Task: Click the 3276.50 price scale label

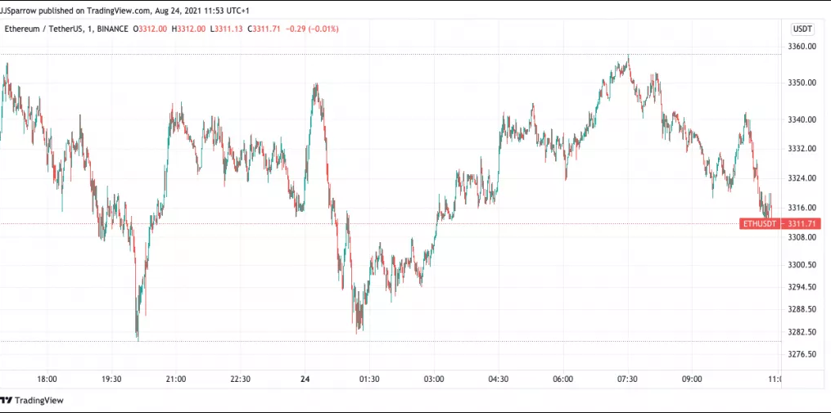Action: [802, 354]
